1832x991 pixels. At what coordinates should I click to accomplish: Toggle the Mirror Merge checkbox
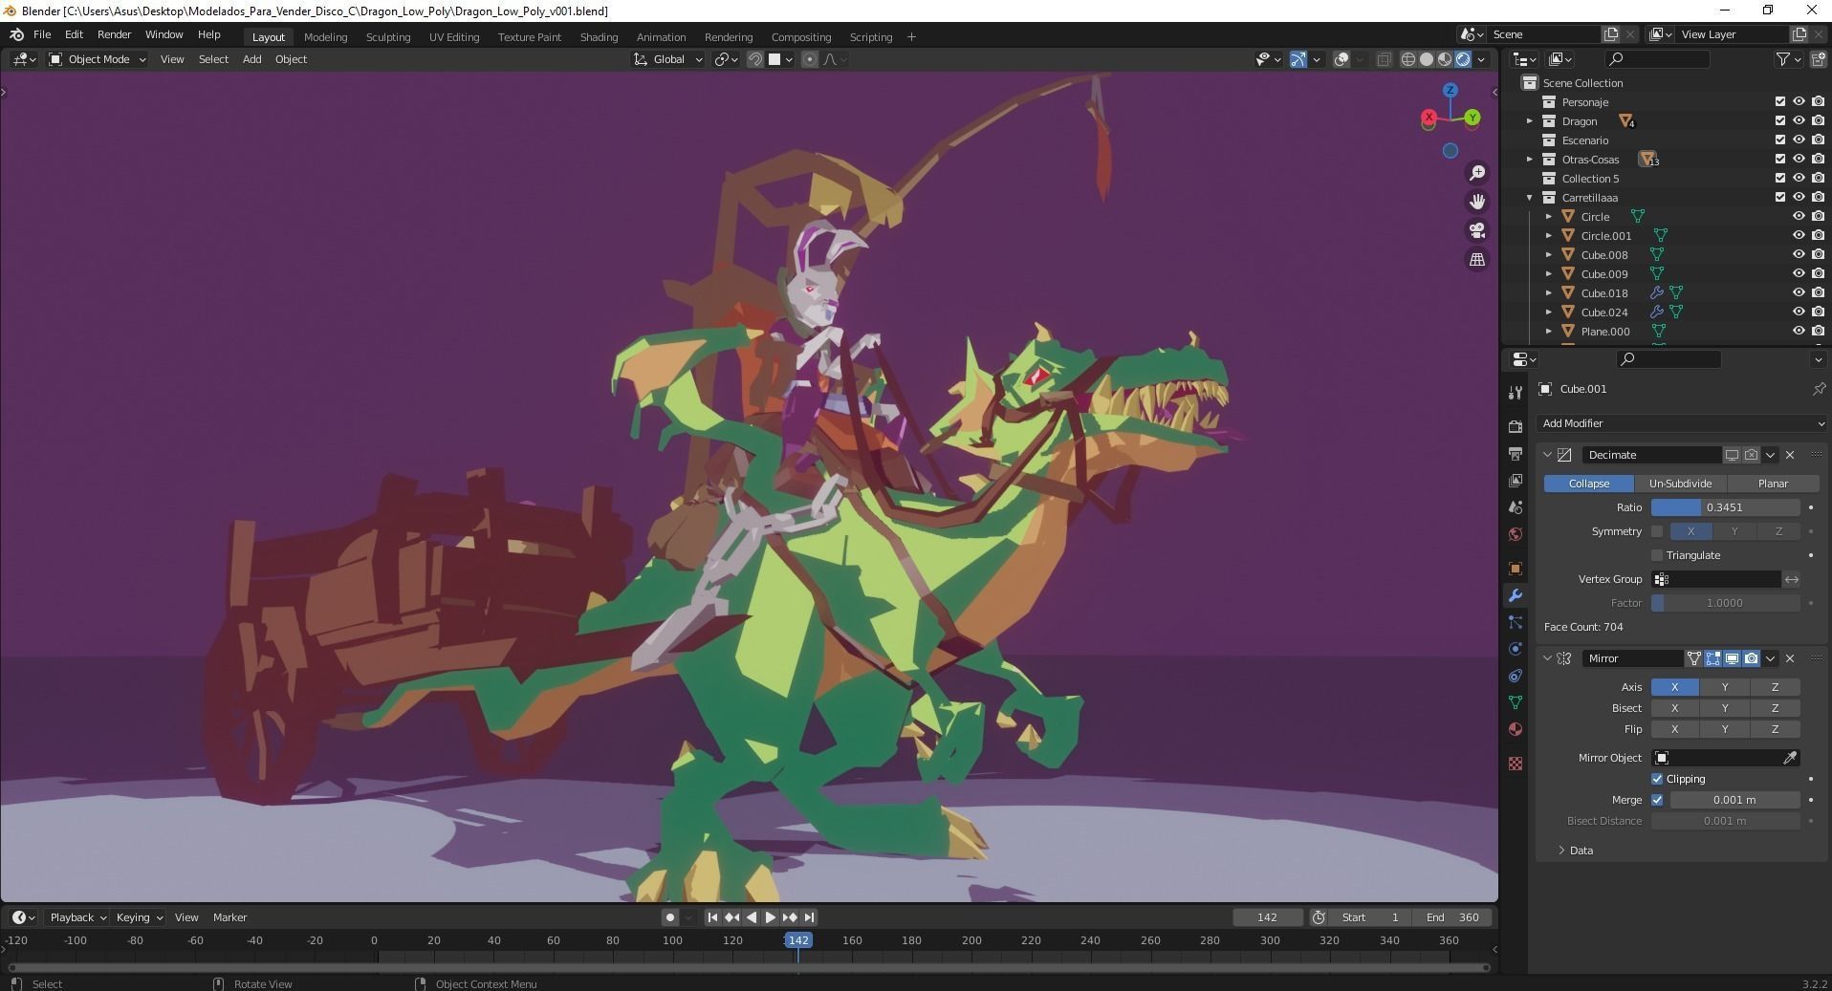tap(1657, 800)
